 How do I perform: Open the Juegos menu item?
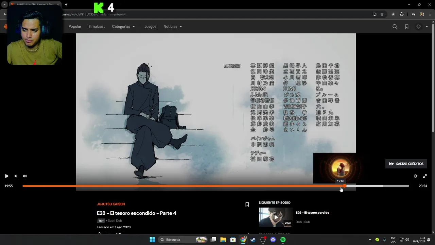click(x=150, y=27)
